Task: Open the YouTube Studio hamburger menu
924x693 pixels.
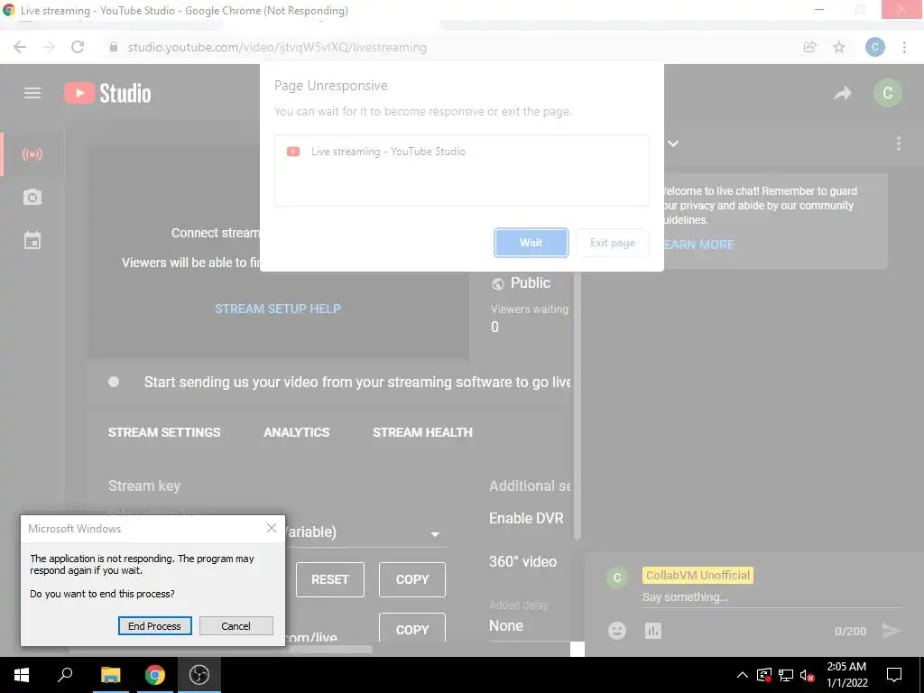Action: point(32,93)
